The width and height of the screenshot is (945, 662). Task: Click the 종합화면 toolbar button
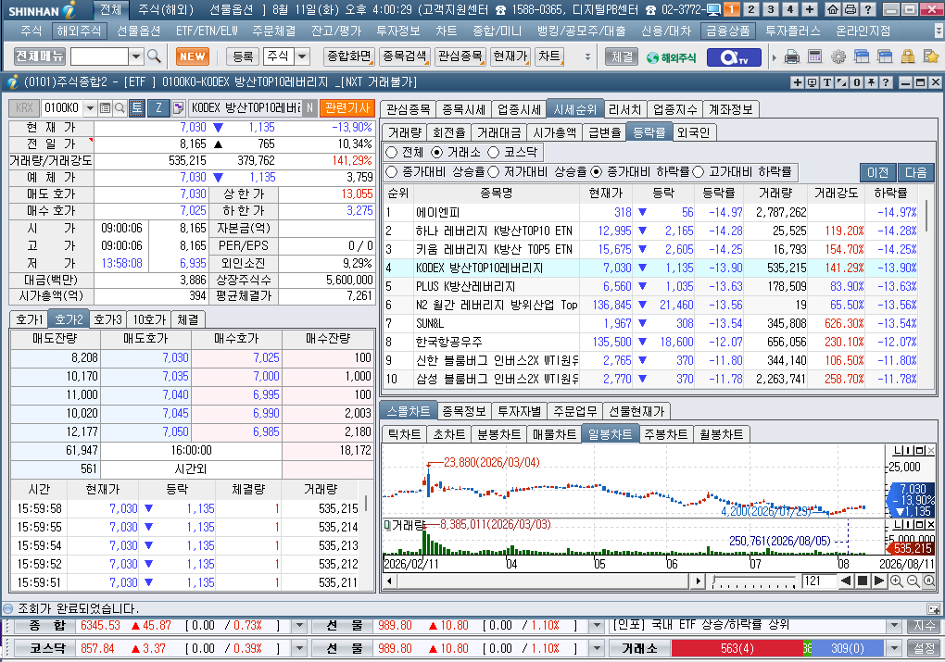(x=349, y=56)
